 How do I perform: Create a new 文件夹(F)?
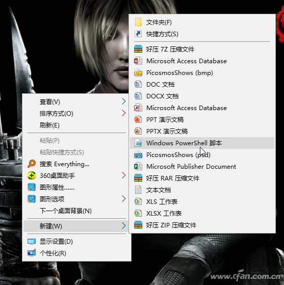pos(202,22)
